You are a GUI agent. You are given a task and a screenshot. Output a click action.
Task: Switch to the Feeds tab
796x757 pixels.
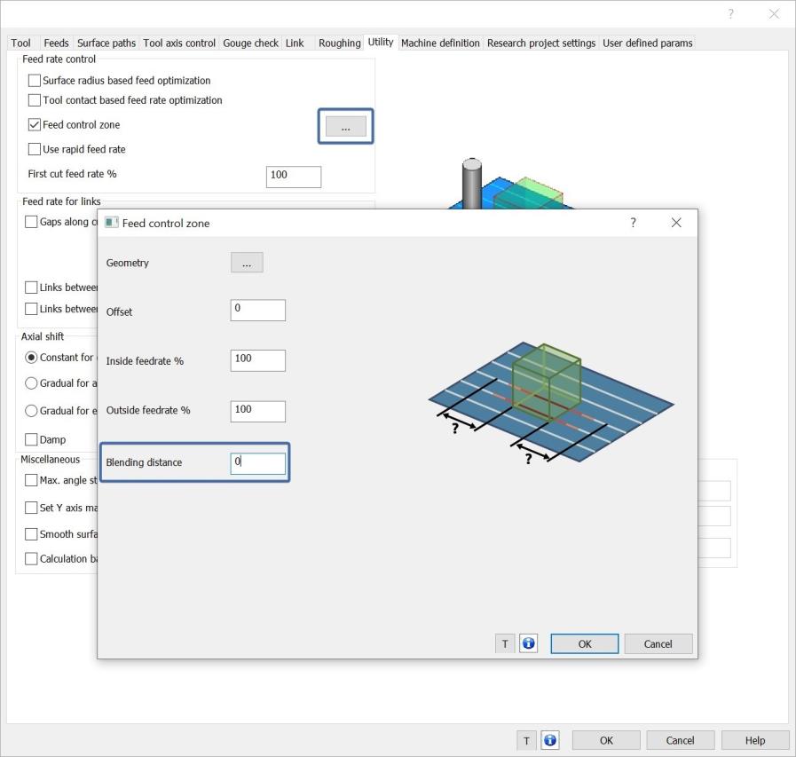56,43
